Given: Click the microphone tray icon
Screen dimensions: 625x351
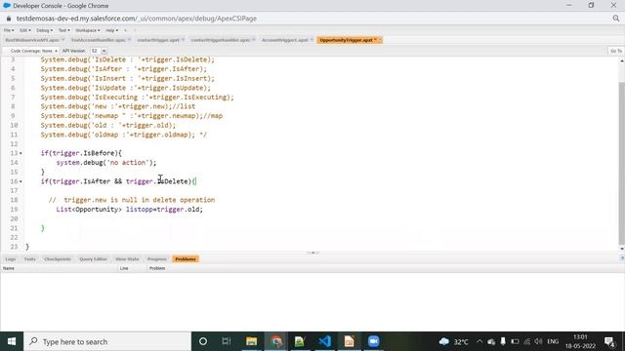Looking at the screenshot, I should tap(503, 341).
